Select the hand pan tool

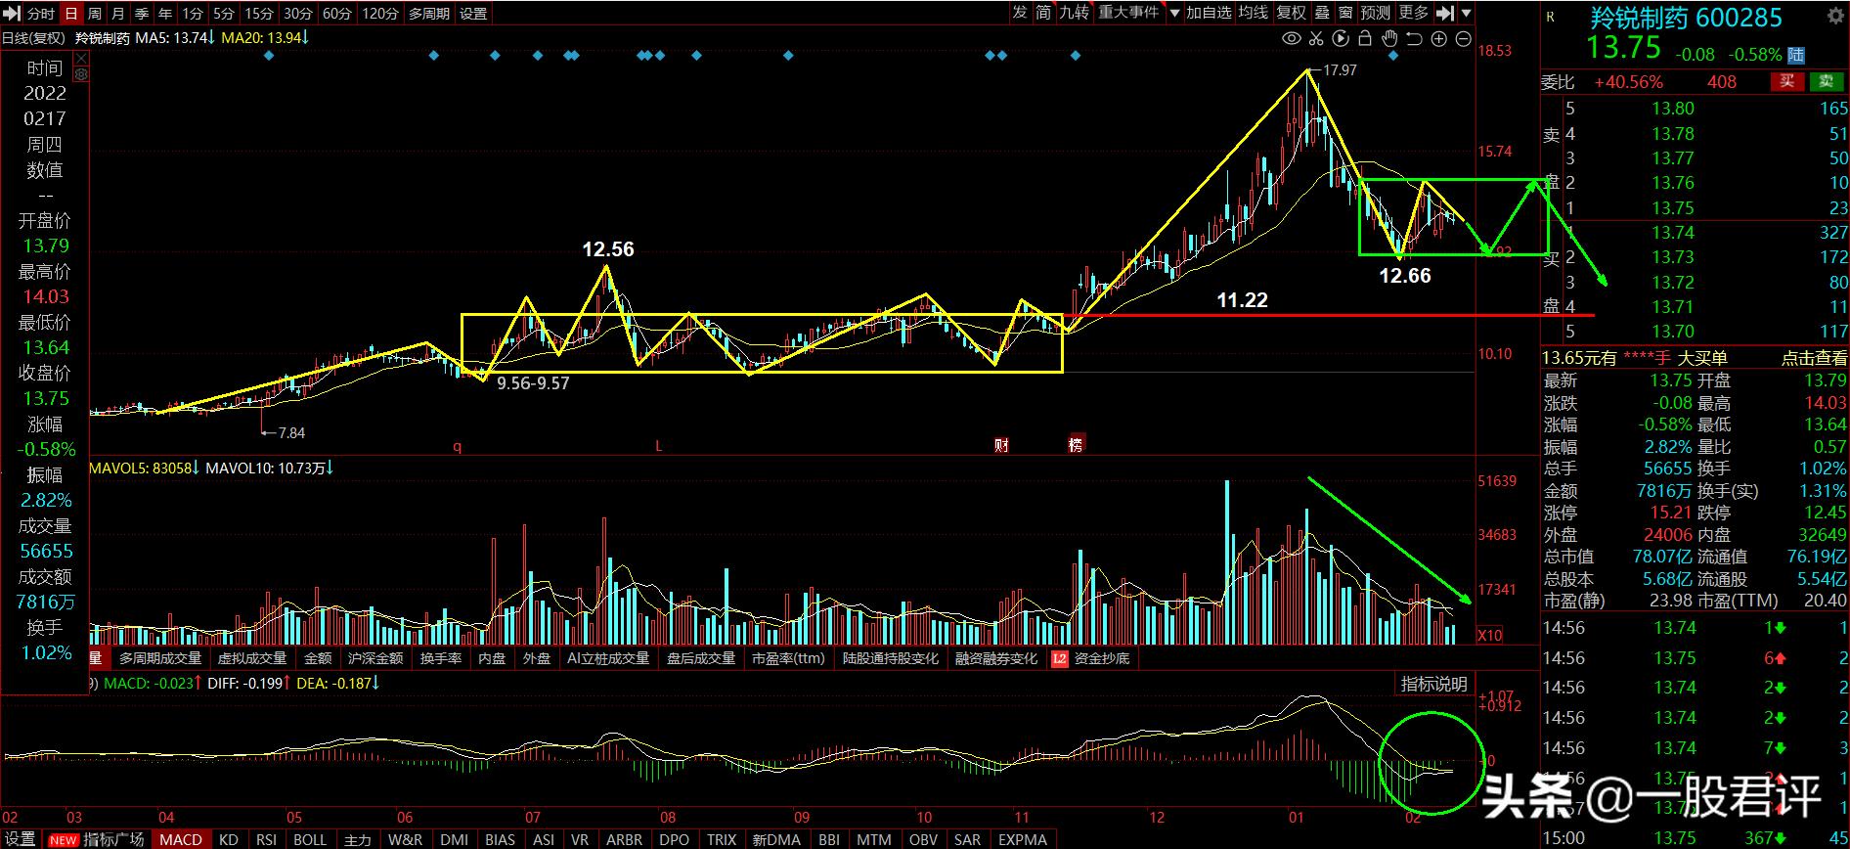pyautogui.click(x=1389, y=39)
